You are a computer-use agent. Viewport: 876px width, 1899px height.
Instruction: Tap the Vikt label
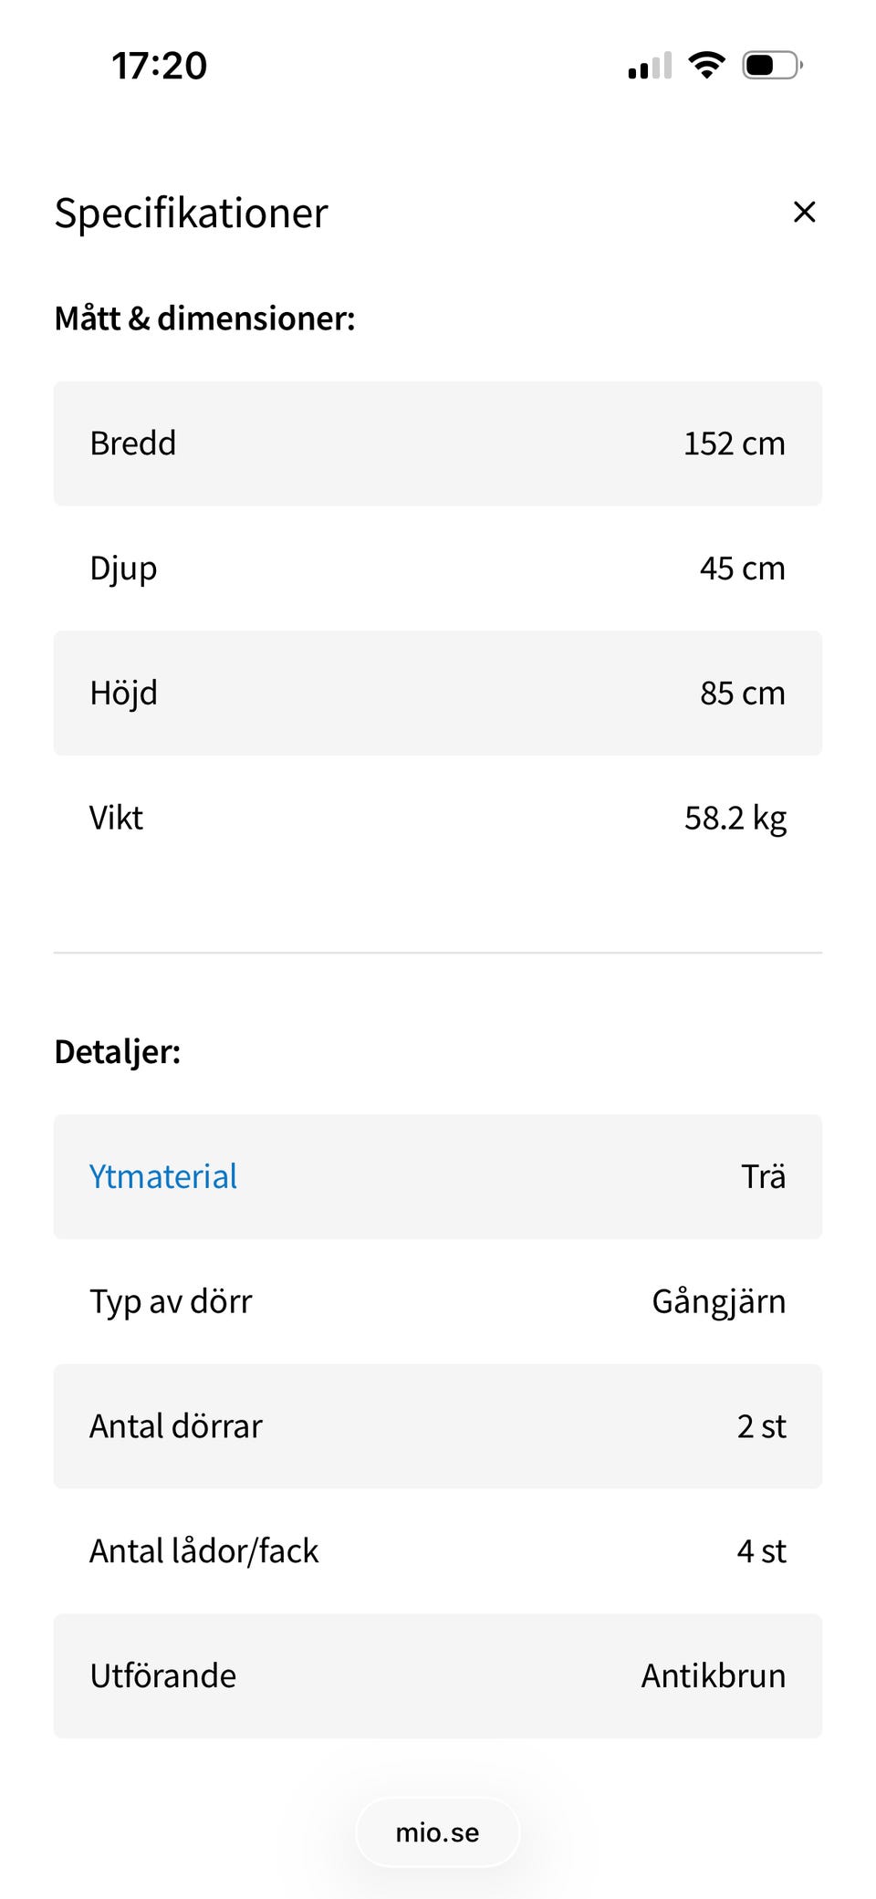(x=116, y=818)
